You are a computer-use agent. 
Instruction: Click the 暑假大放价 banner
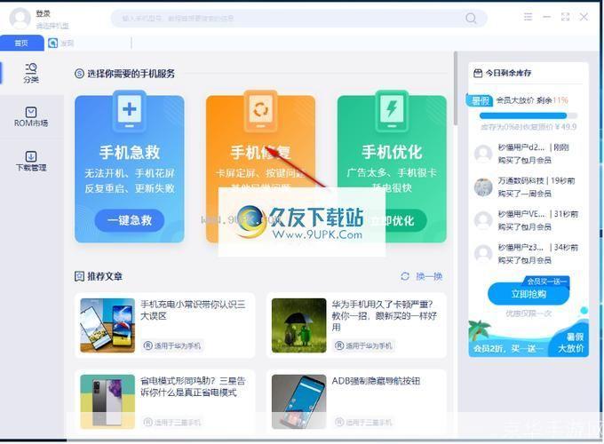pyautogui.click(x=528, y=339)
